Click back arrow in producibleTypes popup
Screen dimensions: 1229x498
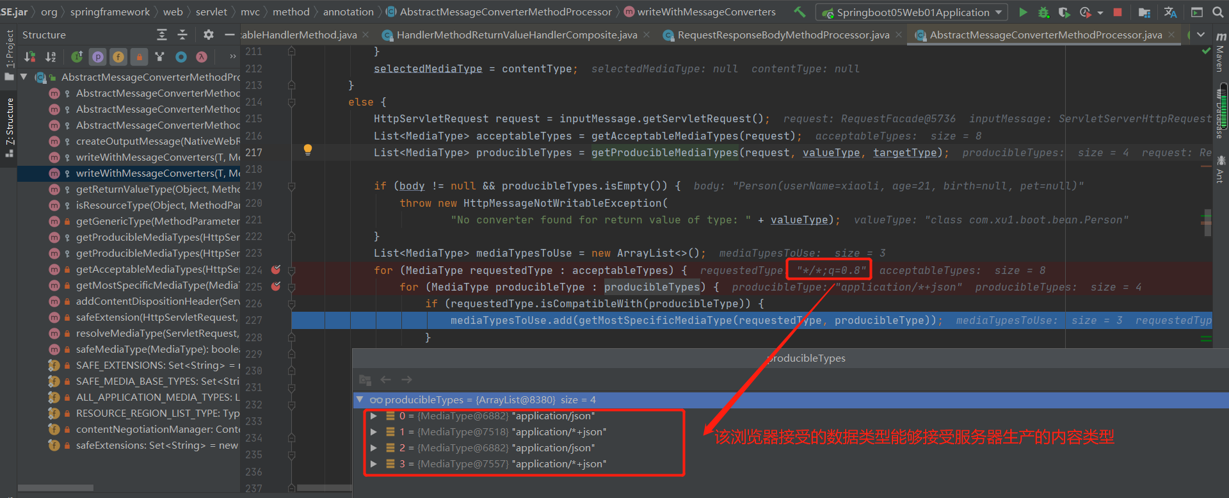click(x=385, y=380)
